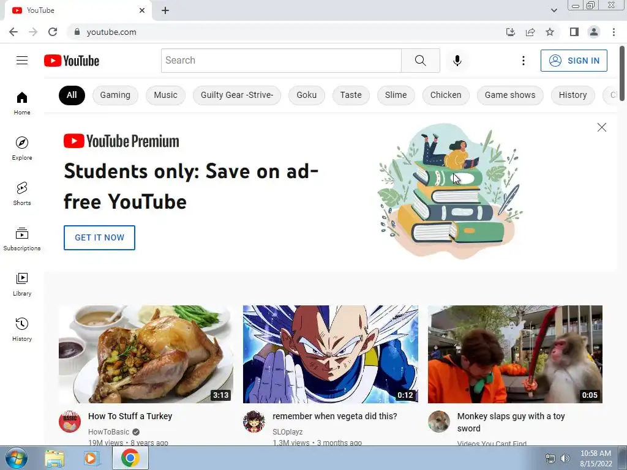
Task: Click the YouTube logo
Action: [72, 61]
